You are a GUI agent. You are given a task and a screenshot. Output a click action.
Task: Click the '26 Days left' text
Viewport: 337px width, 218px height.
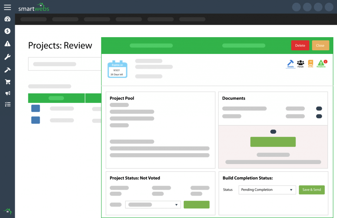pyautogui.click(x=117, y=75)
